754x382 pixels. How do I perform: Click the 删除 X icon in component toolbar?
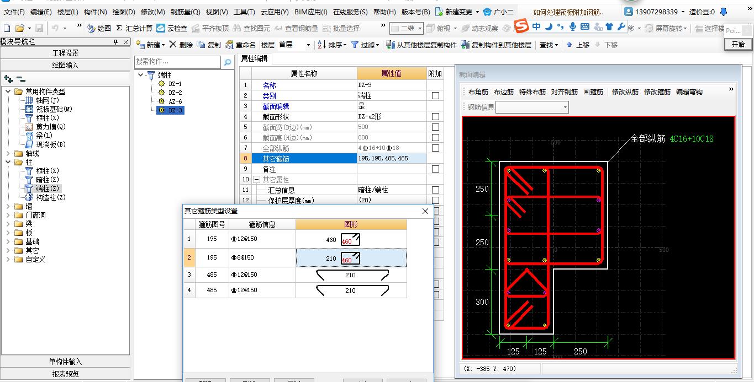(173, 45)
